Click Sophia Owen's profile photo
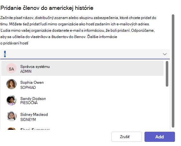 tap(11, 84)
